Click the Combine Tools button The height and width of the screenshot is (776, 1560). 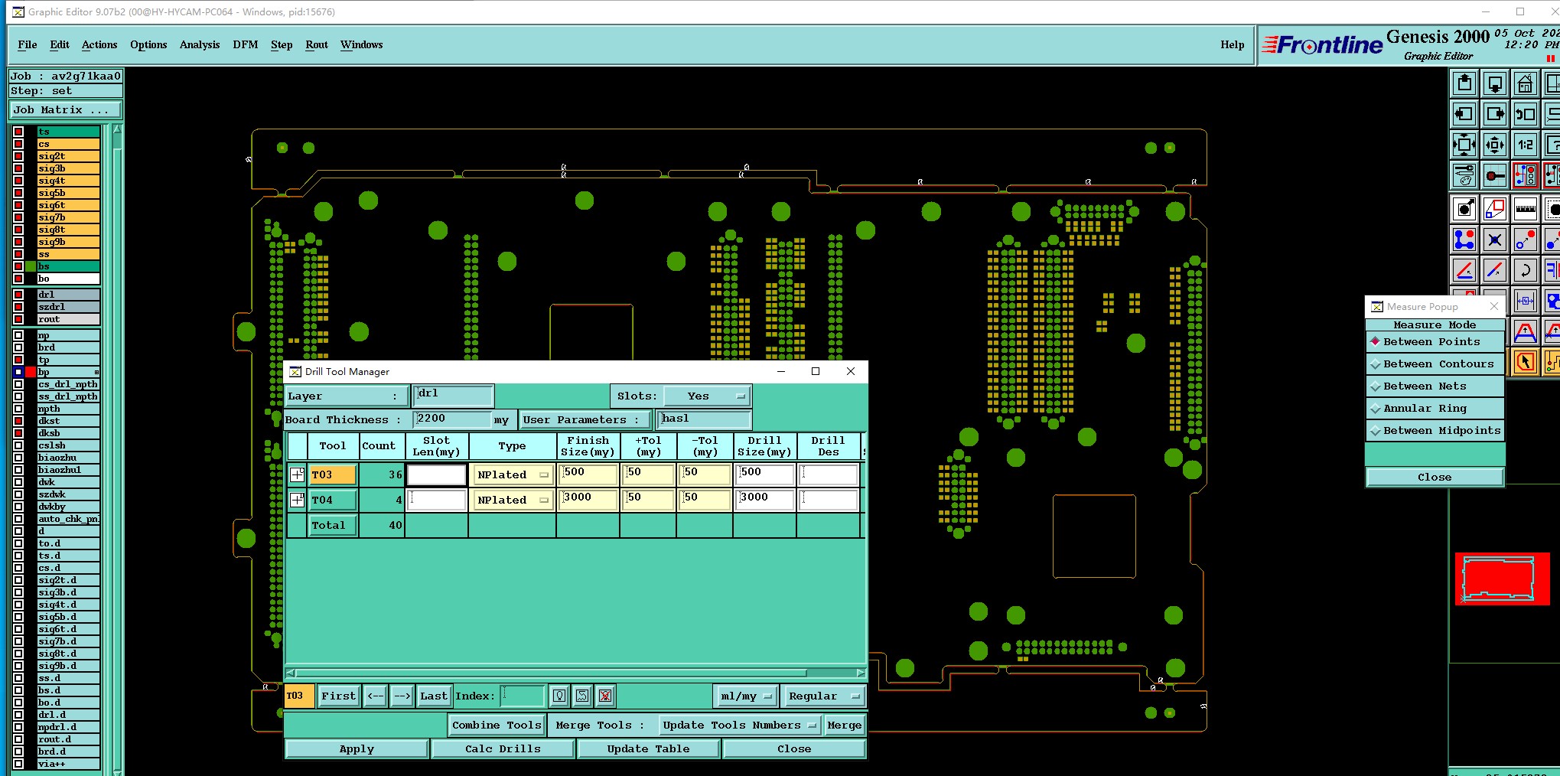497,725
